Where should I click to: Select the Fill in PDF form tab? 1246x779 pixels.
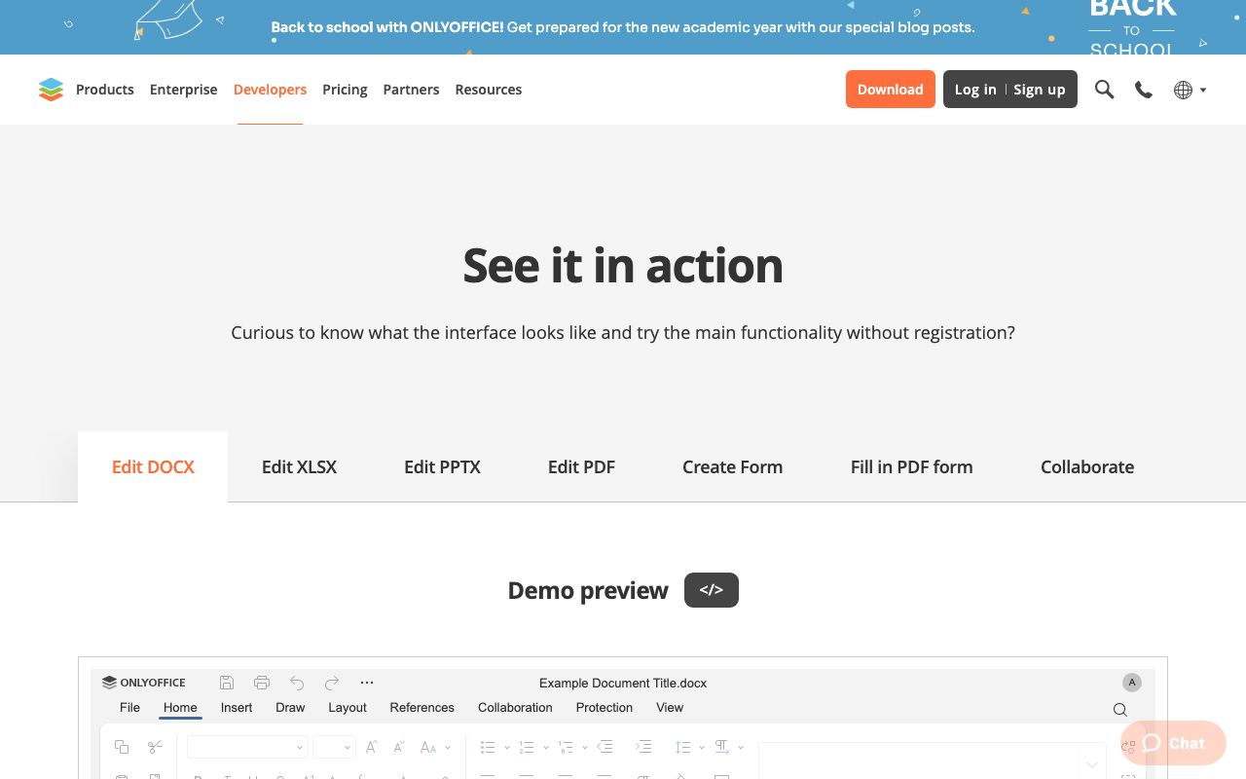click(x=912, y=467)
